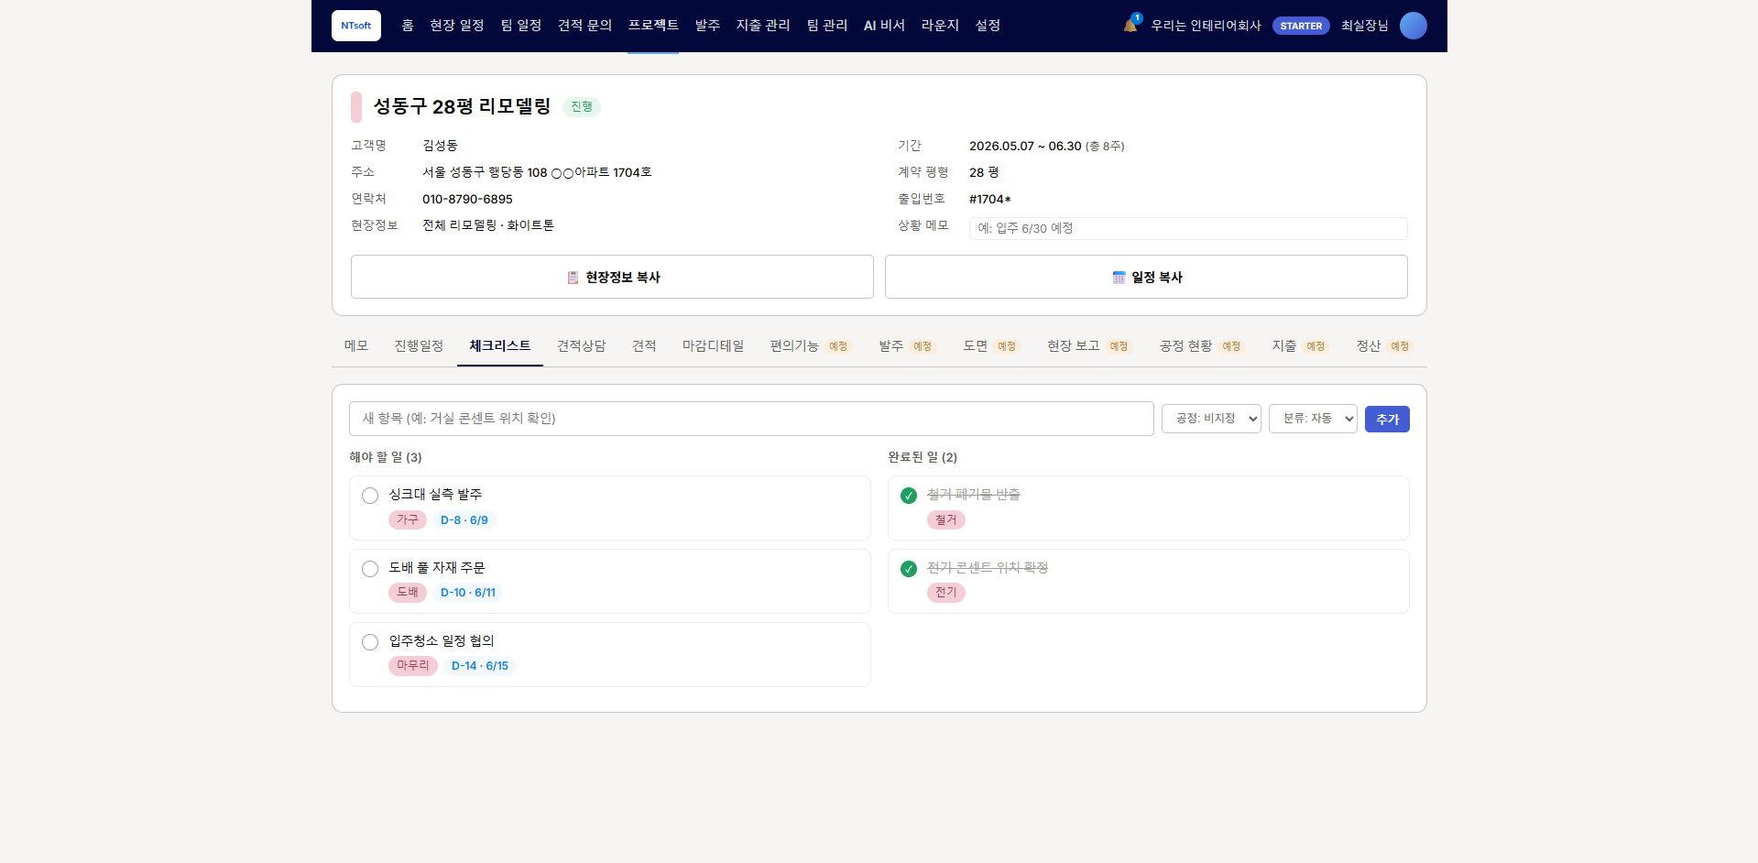The height and width of the screenshot is (863, 1758).
Task: Click the 가구 category tag
Action: (408, 519)
